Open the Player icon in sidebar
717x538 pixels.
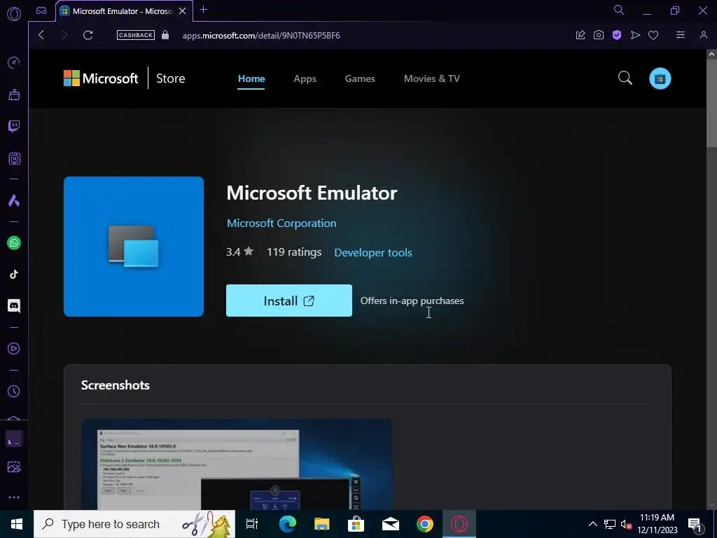click(x=14, y=349)
